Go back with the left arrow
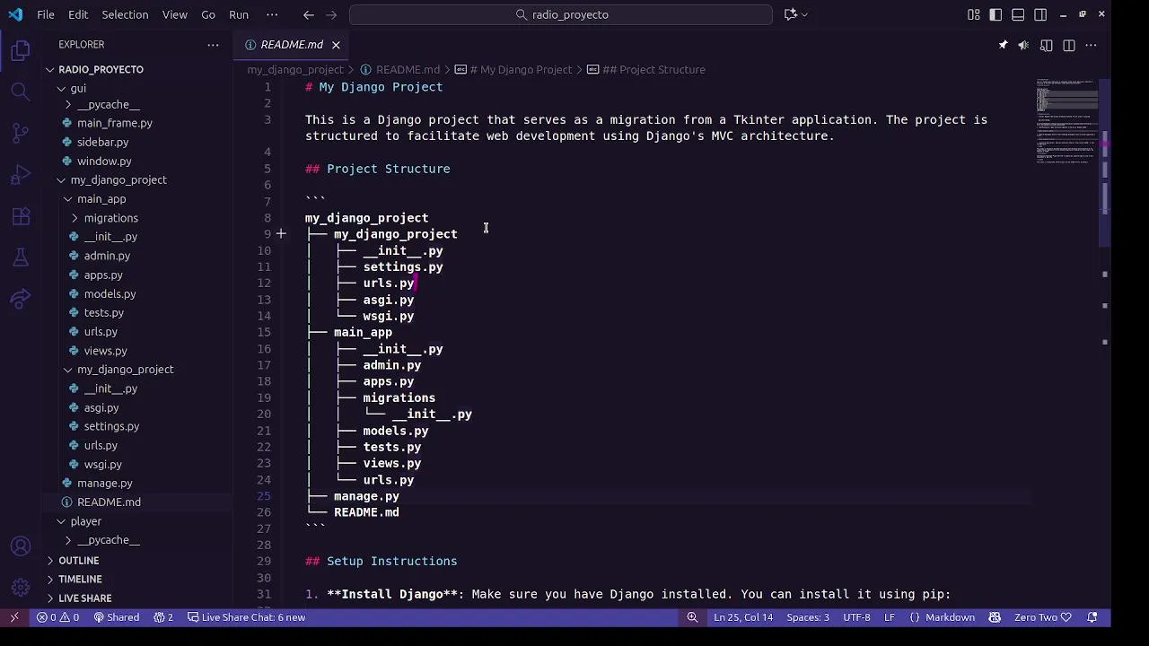 (x=309, y=14)
